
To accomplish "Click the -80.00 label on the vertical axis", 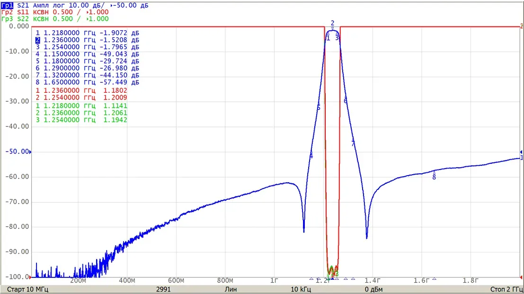I will (17, 226).
